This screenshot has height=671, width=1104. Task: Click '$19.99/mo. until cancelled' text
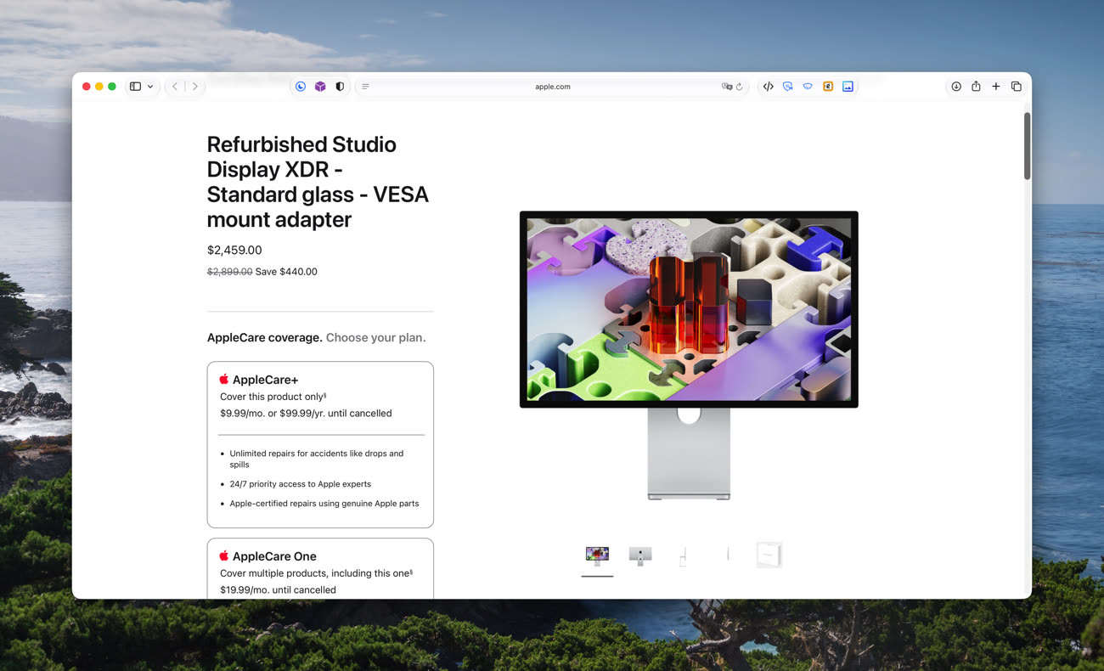[x=278, y=590]
